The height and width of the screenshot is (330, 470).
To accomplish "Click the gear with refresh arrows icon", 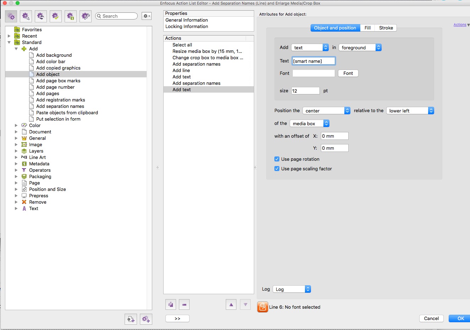I will (41, 16).
